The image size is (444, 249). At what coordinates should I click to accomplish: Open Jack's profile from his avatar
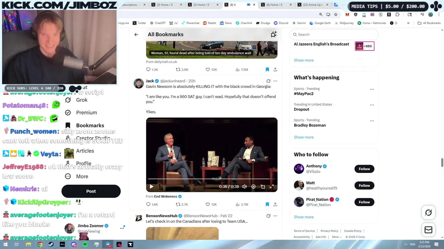(139, 83)
